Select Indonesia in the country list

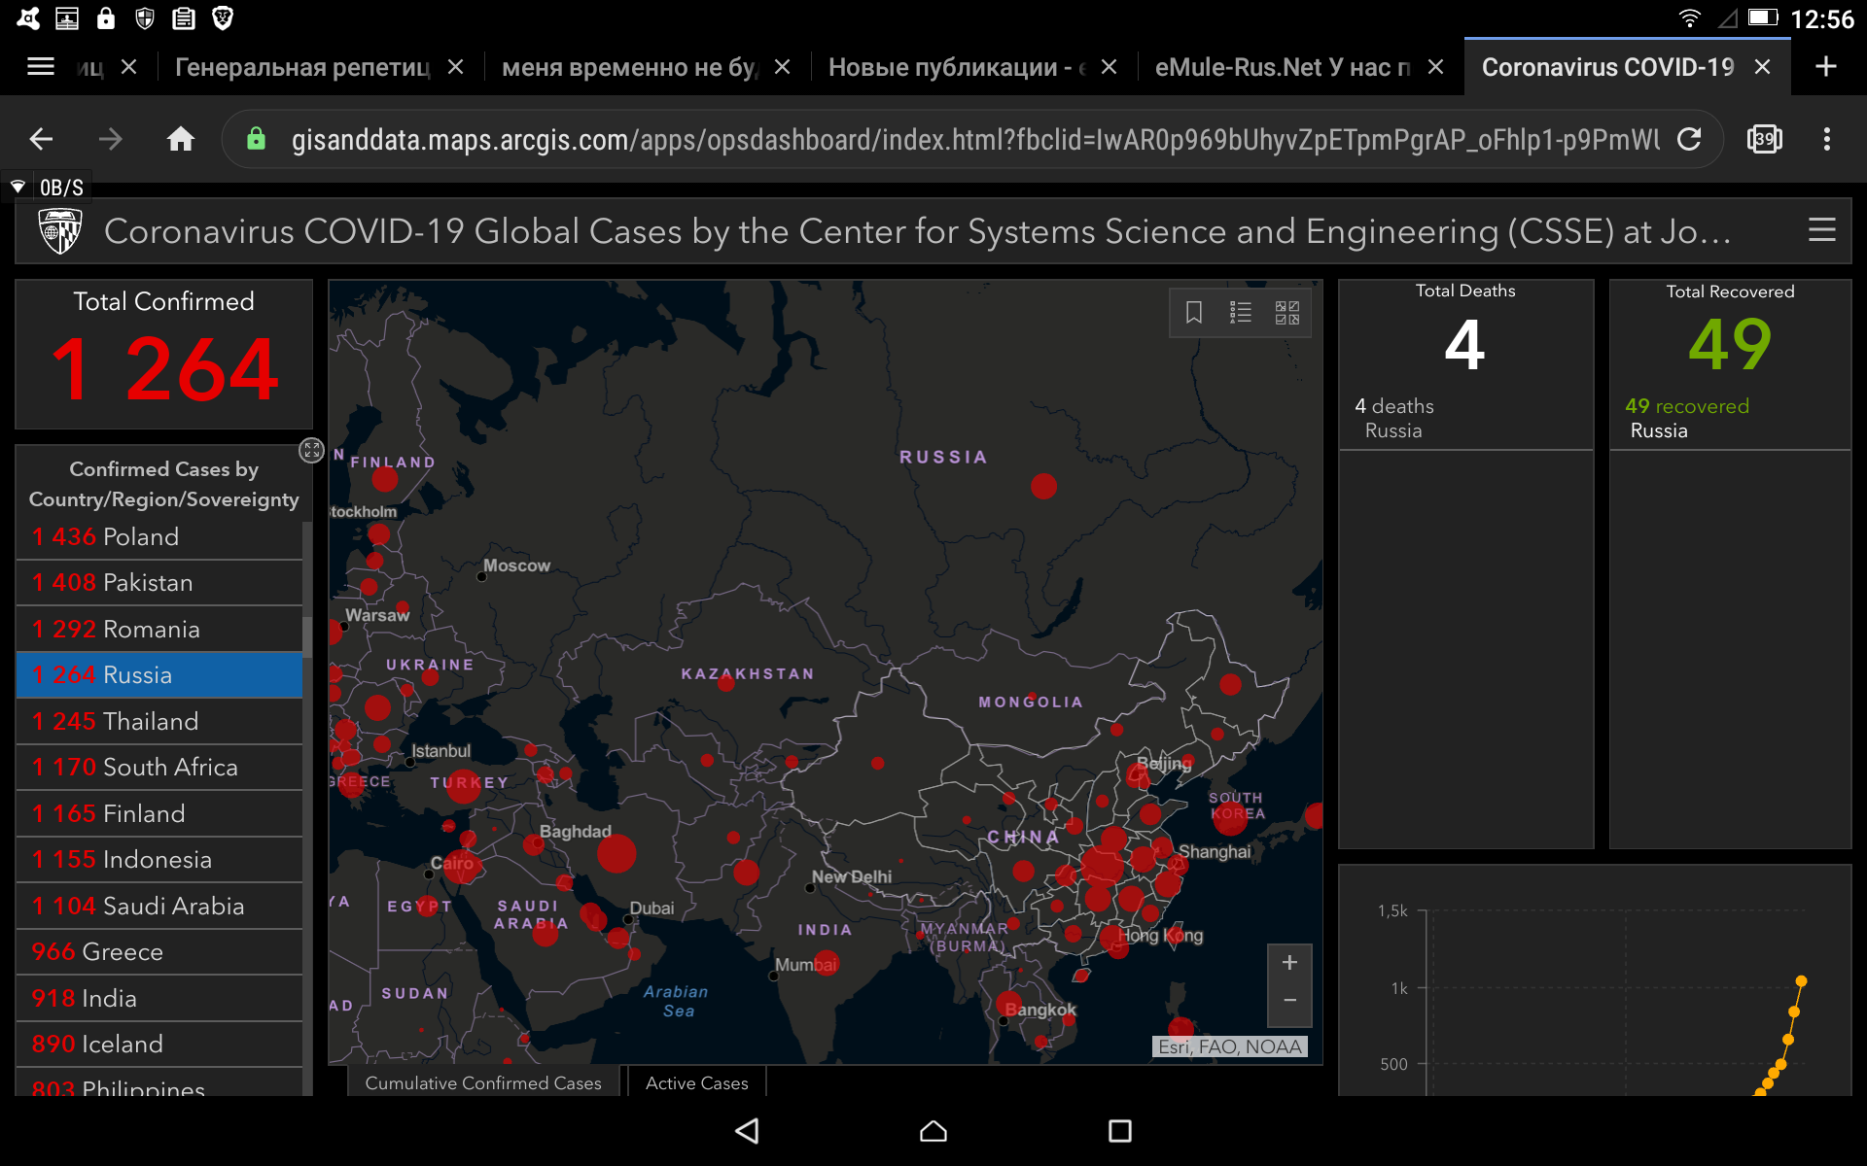[x=159, y=859]
